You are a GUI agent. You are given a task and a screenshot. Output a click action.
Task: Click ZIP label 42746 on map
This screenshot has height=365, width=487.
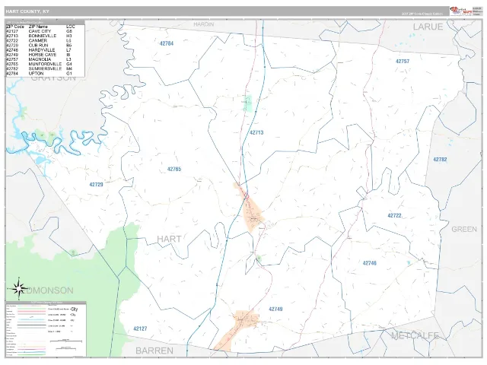(370, 263)
